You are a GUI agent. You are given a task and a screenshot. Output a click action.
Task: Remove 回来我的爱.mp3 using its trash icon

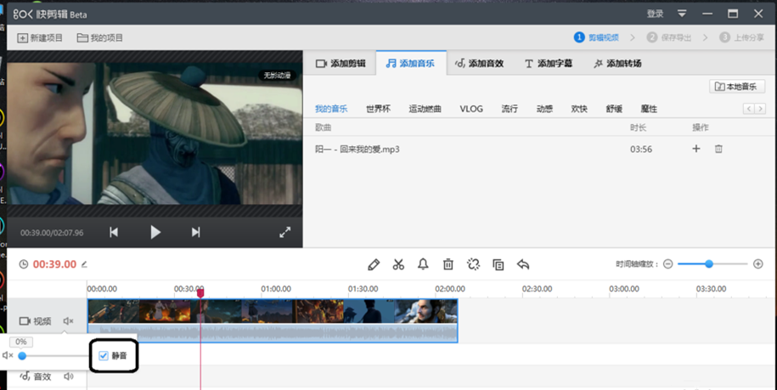coord(718,149)
